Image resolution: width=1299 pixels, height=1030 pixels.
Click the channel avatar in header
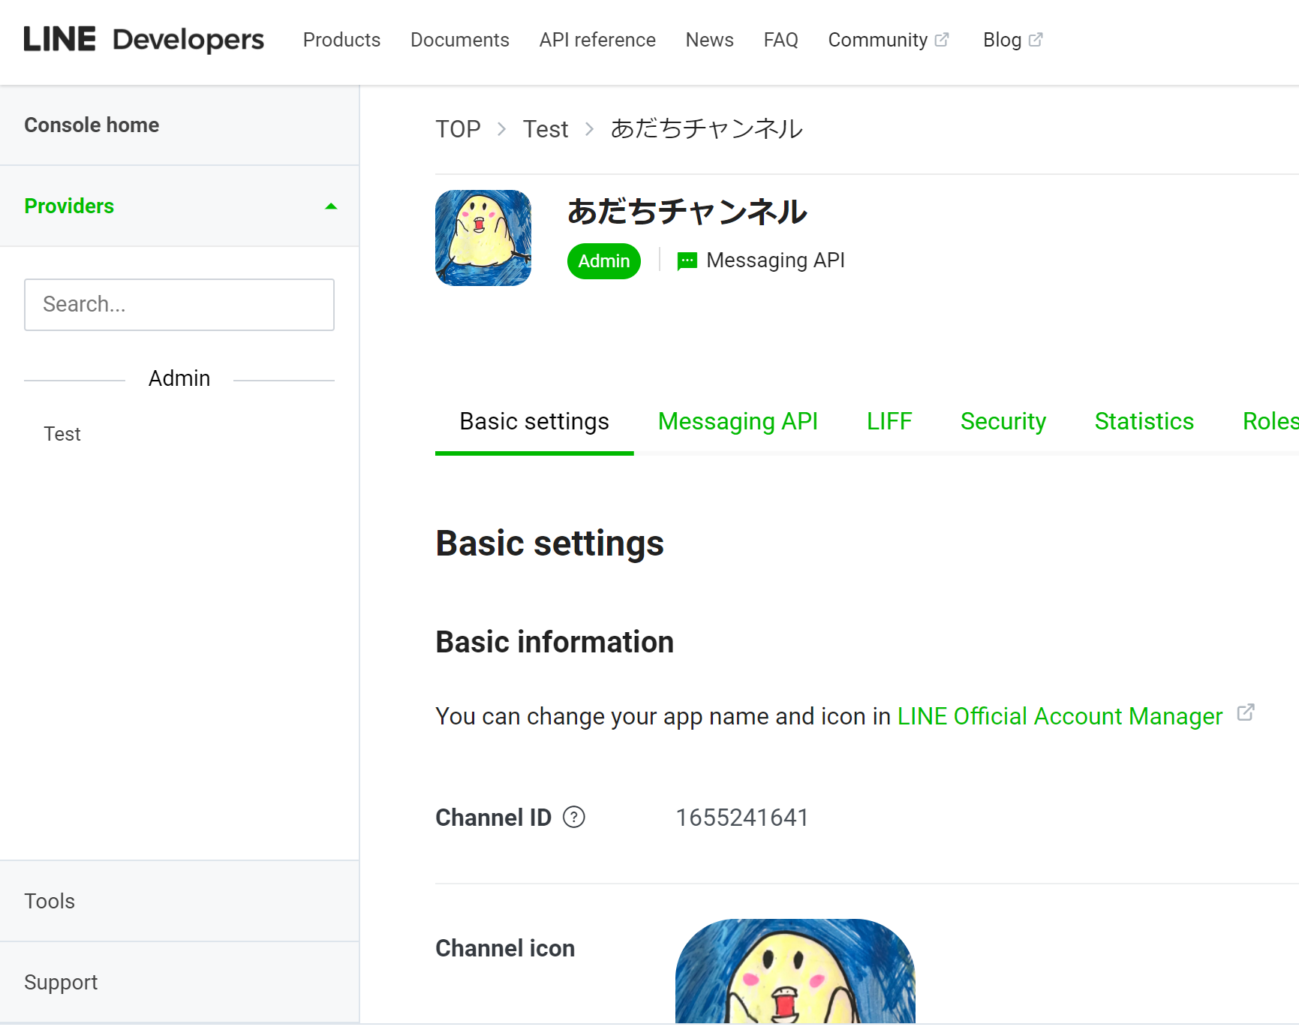pos(483,238)
